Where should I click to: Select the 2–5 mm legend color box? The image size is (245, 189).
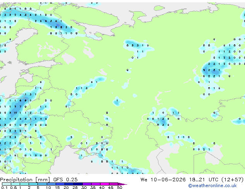pyautogui.click(x=33, y=184)
